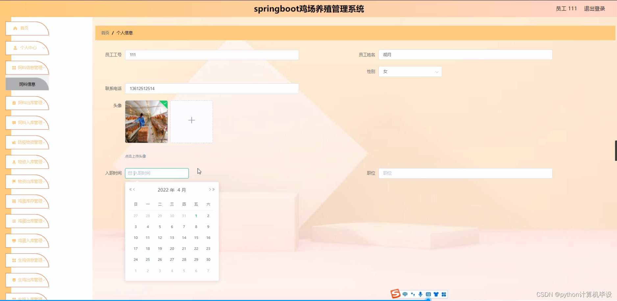This screenshot has height=301, width=617.
Task: Open the Sogou soft keyboard icon
Action: click(428, 294)
